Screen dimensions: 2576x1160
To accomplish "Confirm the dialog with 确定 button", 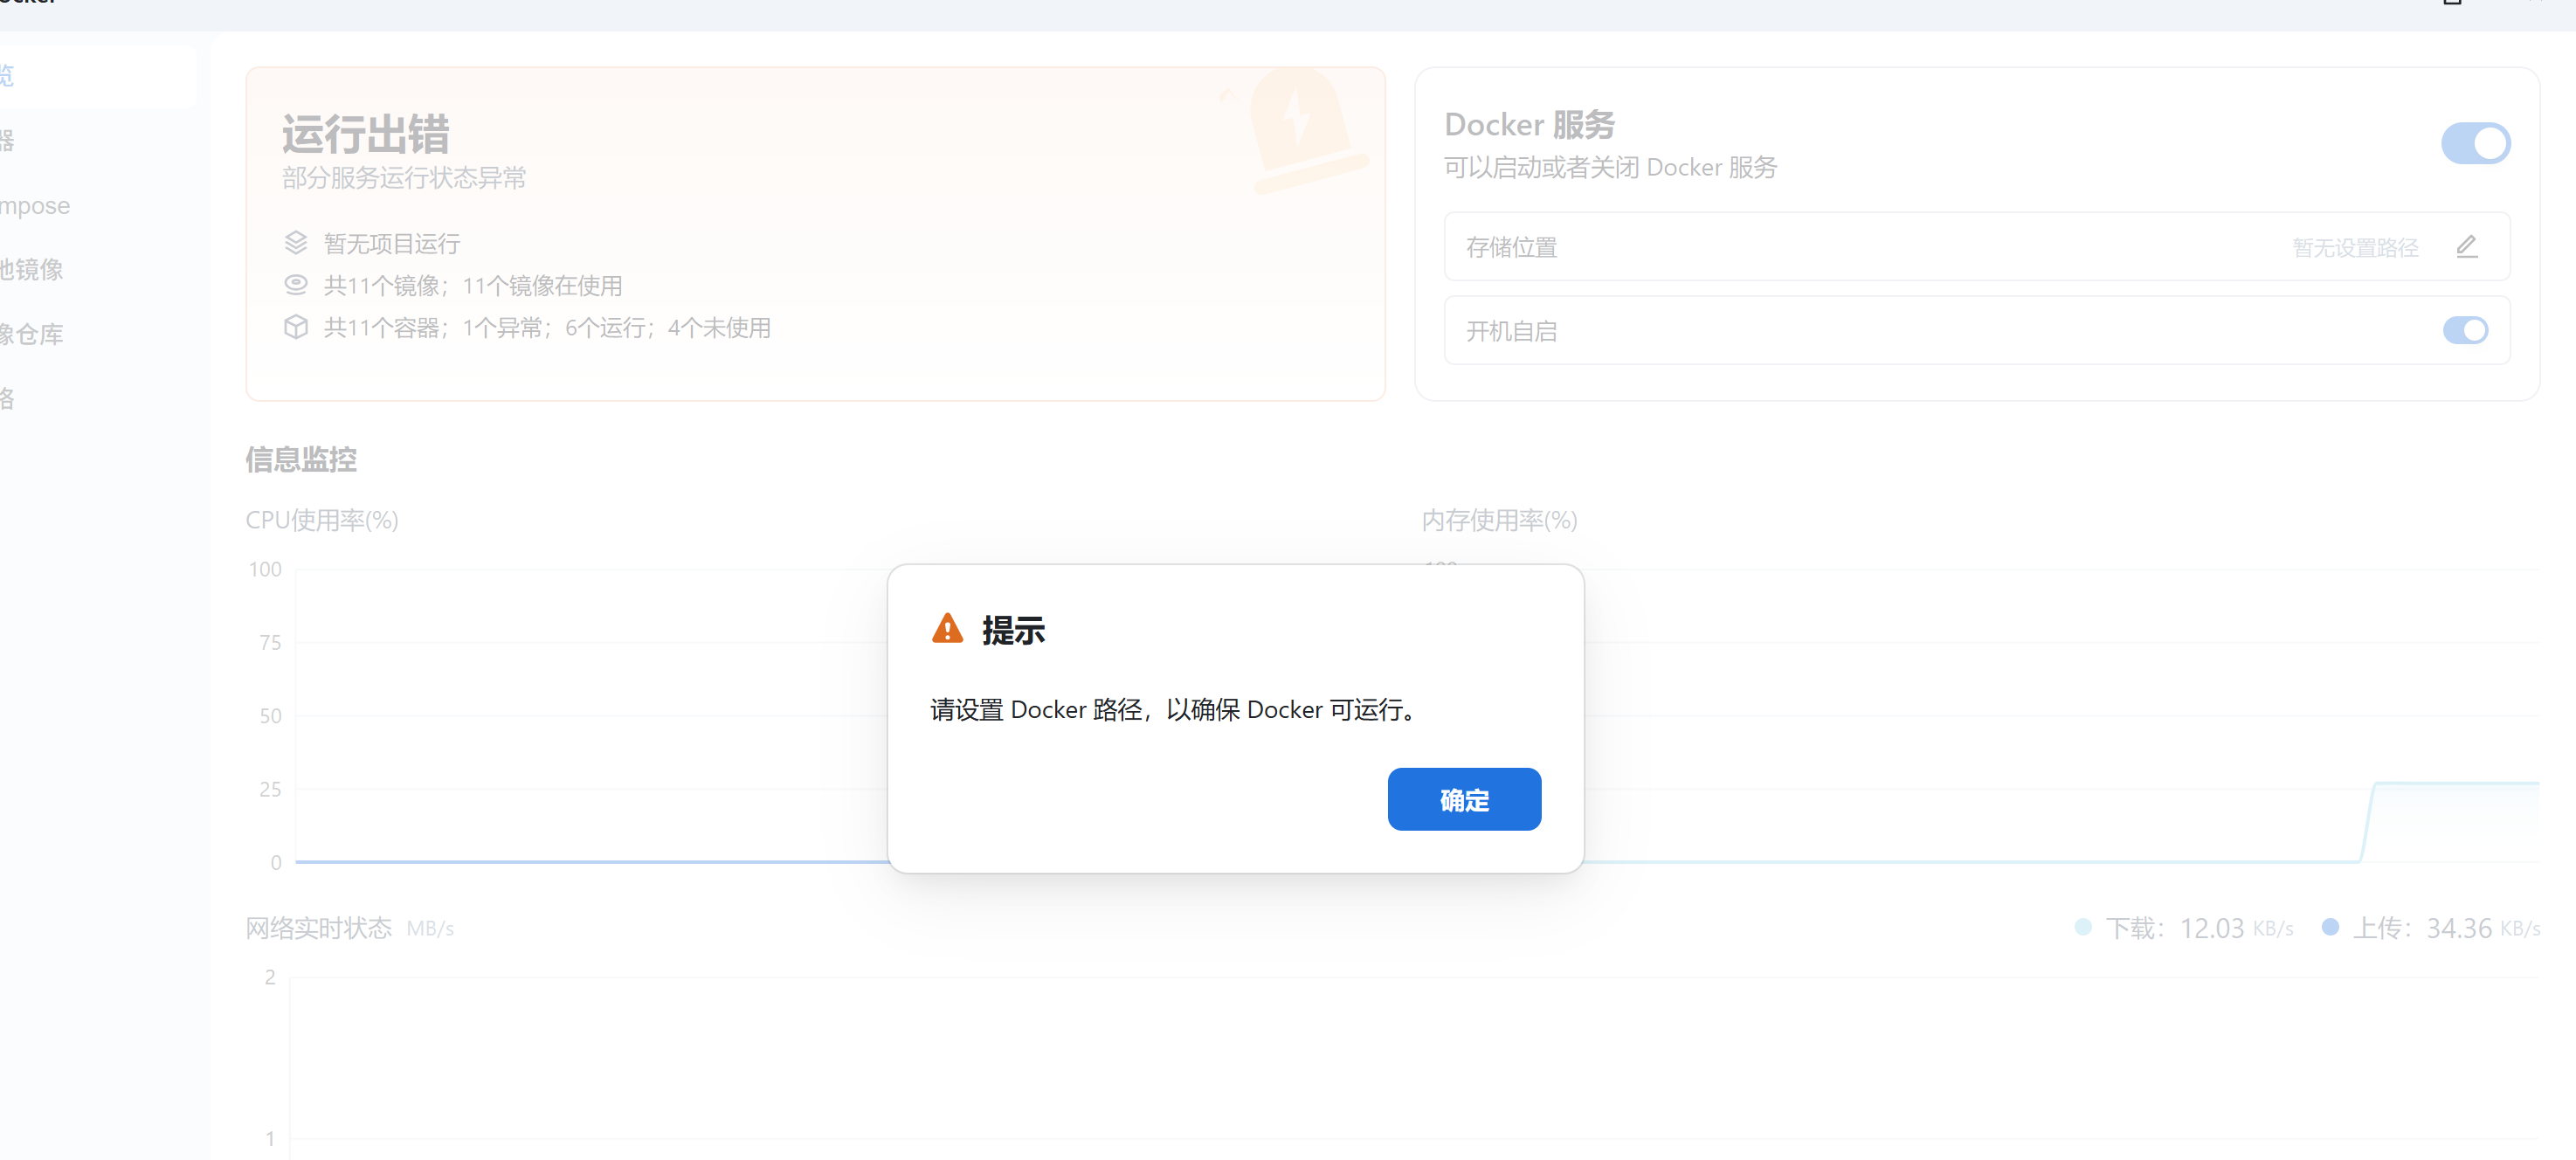I will (x=1464, y=799).
